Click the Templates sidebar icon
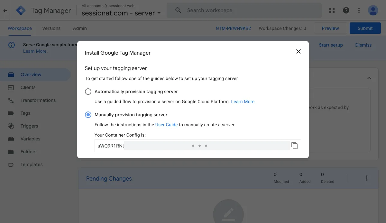This screenshot has height=223, width=386. click(11, 165)
